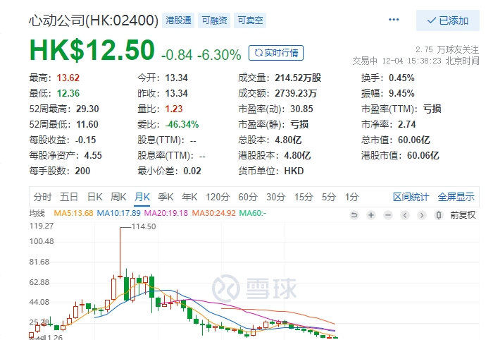
Task: Click the 已添加 watchlist button
Action: (448, 20)
